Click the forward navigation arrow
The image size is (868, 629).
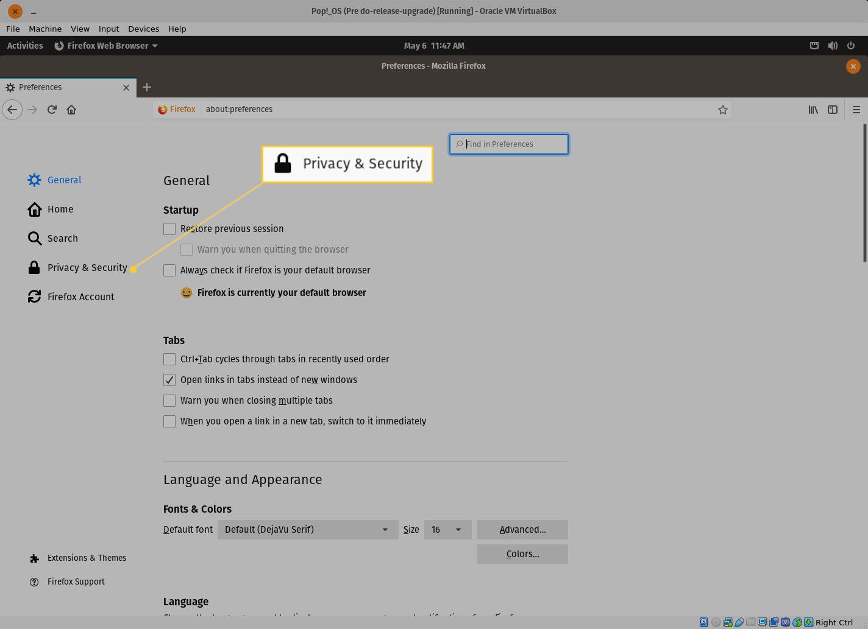point(32,110)
